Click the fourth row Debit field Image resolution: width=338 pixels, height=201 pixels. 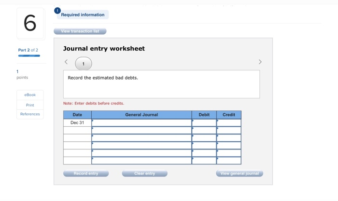[204, 146]
